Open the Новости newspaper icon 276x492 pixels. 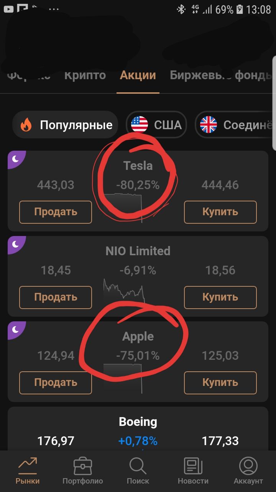click(x=193, y=466)
